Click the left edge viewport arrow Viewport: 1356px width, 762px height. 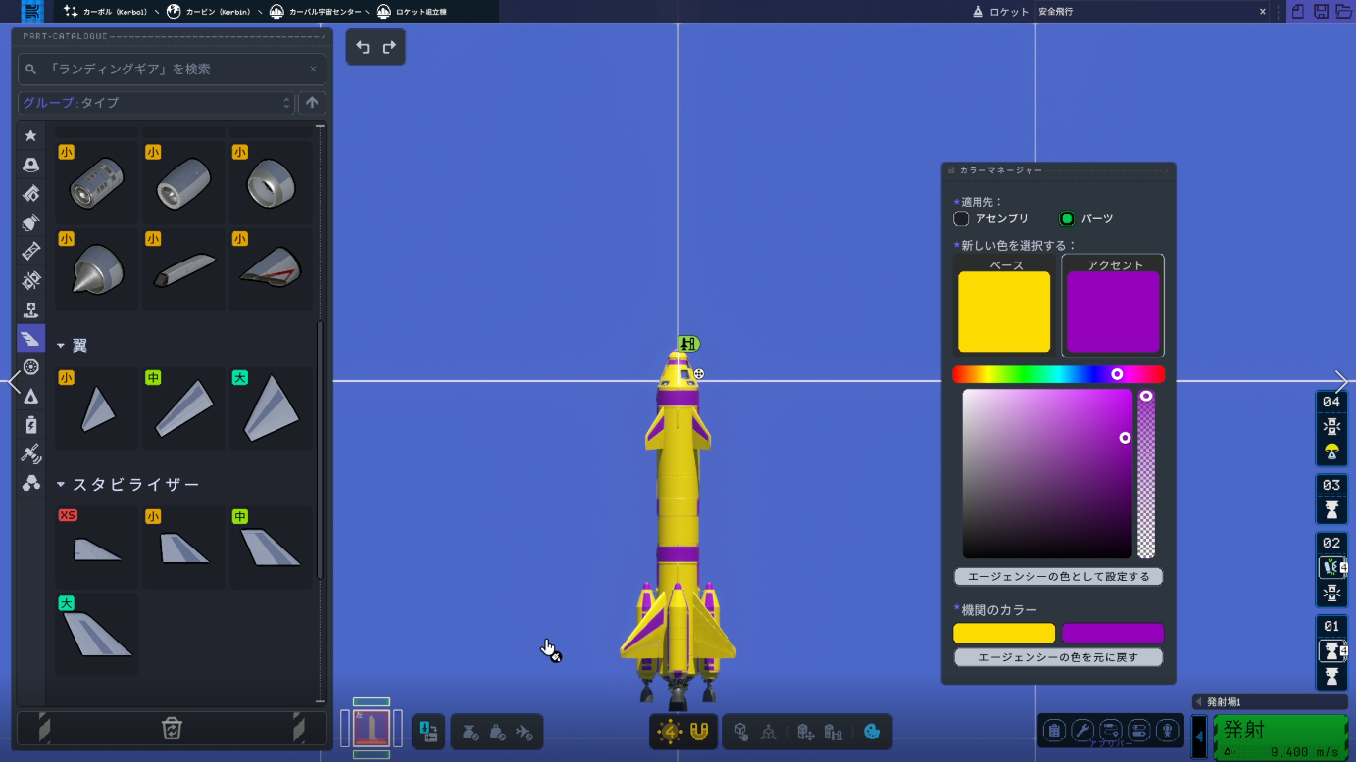[14, 381]
